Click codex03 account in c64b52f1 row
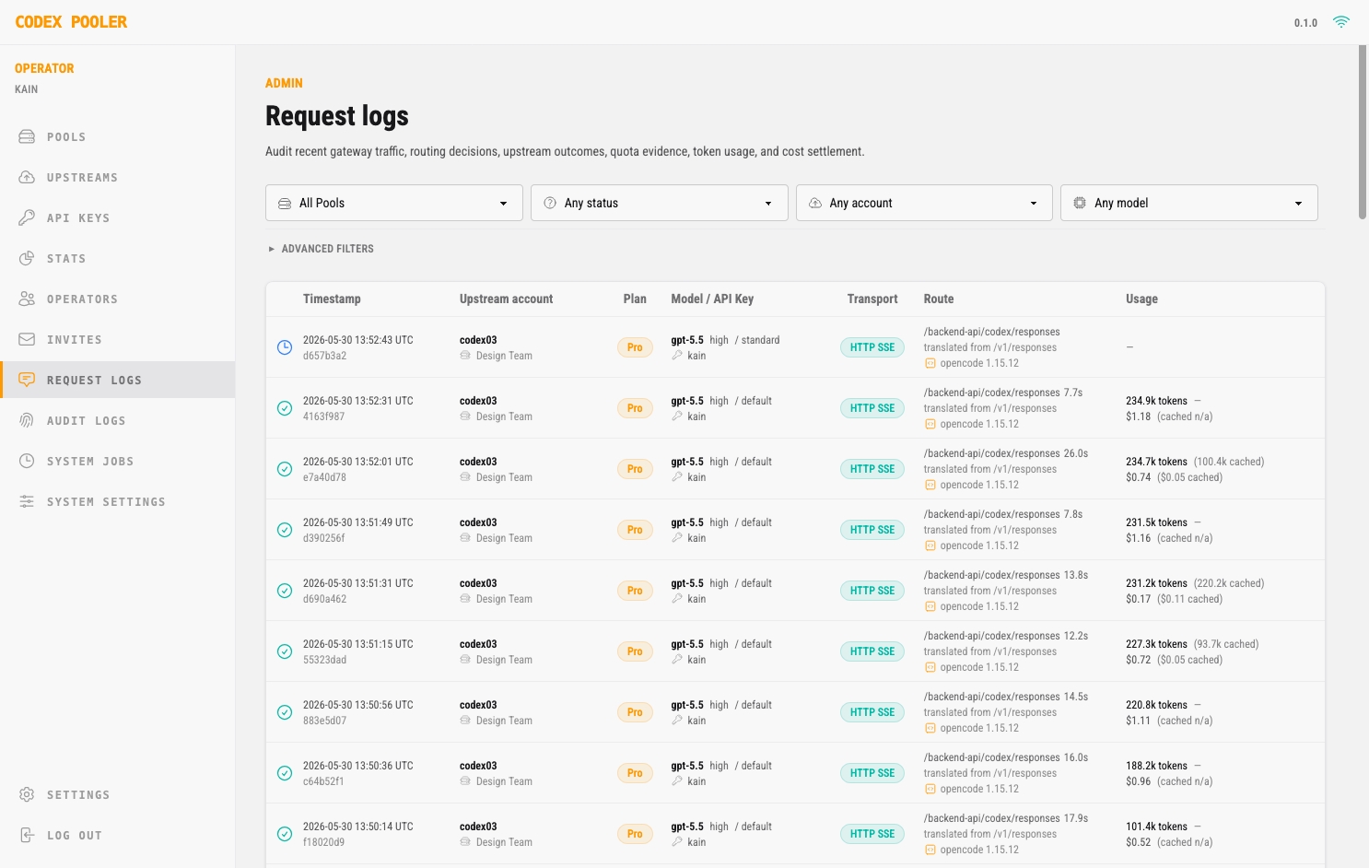 478,766
